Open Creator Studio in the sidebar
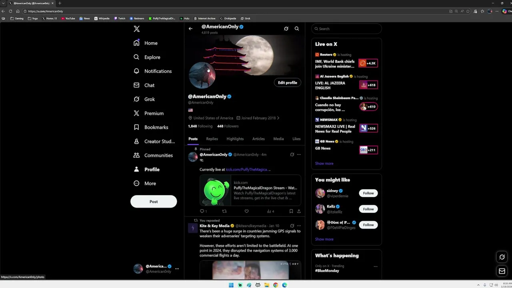The width and height of the screenshot is (512, 288). (154, 141)
